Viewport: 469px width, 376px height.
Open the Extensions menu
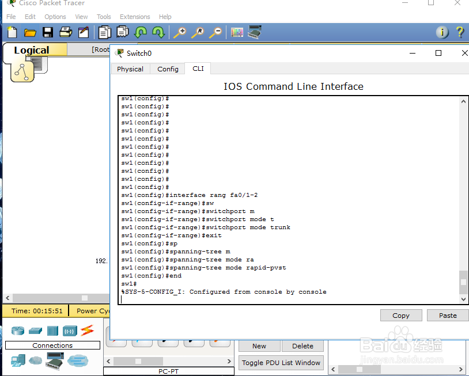[x=135, y=17]
